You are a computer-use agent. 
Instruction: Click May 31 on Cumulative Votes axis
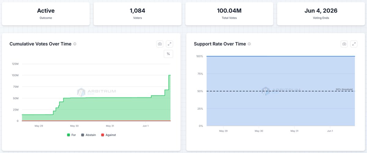(110, 126)
